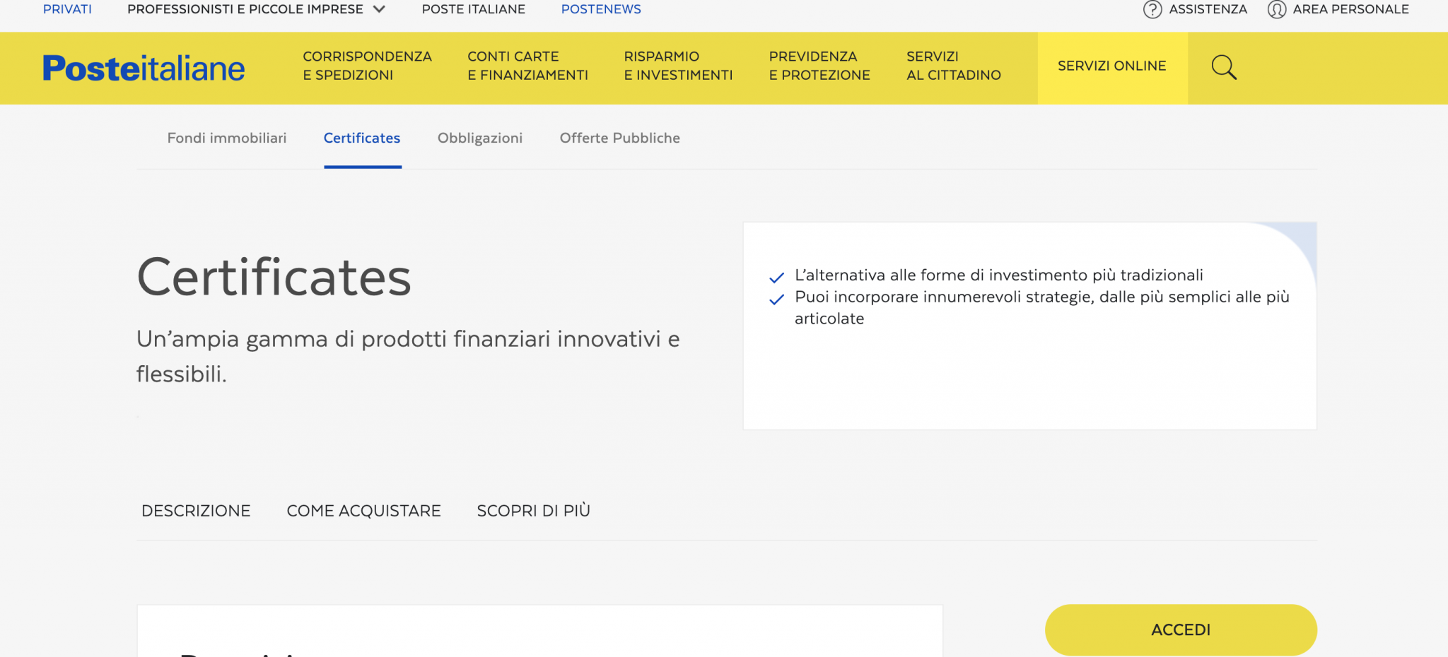Go to the Scopri di più section
Image resolution: width=1448 pixels, height=657 pixels.
[533, 510]
